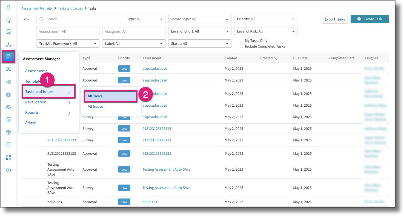This screenshot has width=404, height=216.
Task: Click the Create Task button
Action: click(369, 19)
